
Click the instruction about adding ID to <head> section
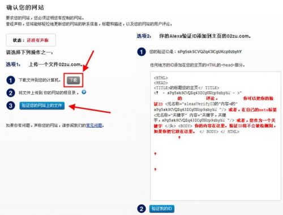(198, 65)
